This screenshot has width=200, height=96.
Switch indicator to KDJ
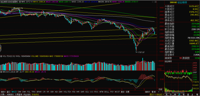click(87, 92)
